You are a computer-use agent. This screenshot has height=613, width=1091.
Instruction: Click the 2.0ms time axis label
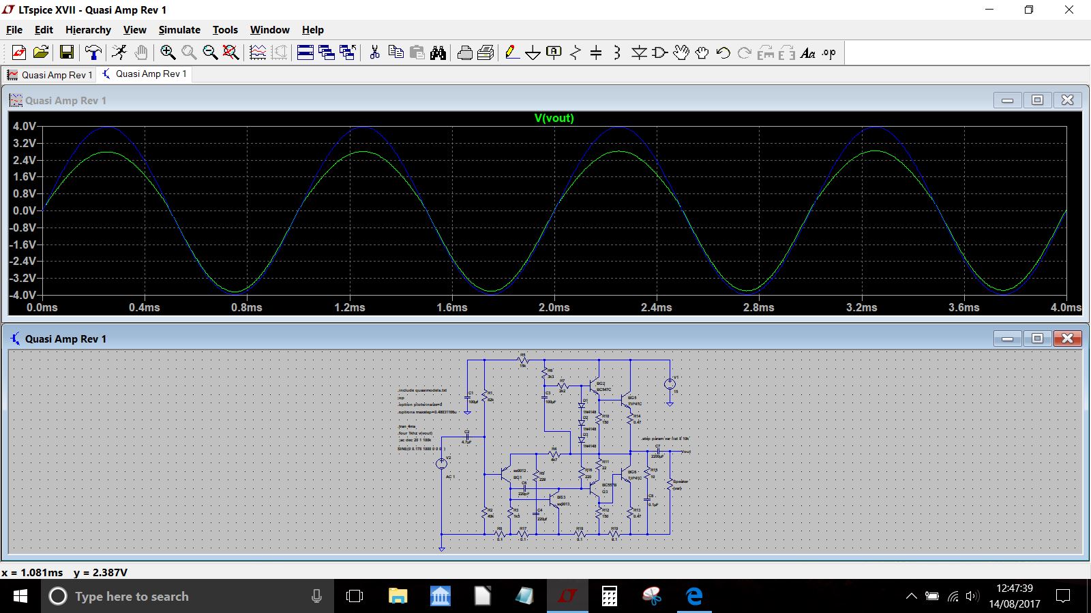(x=554, y=308)
